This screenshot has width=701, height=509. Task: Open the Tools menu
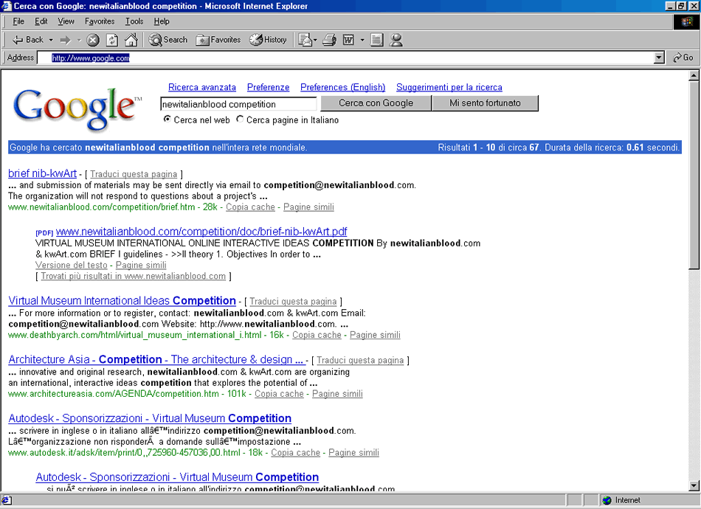coord(134,21)
